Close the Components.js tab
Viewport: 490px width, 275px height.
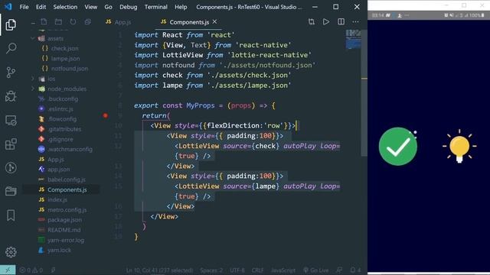click(214, 21)
